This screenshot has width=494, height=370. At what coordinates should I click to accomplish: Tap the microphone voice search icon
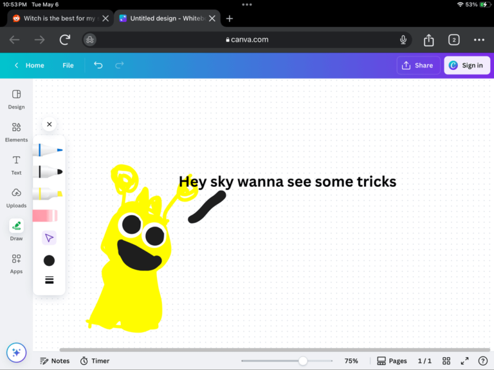pos(403,40)
